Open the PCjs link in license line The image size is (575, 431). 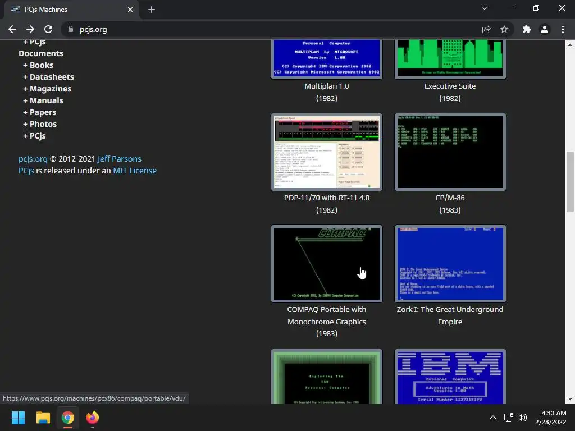pos(26,171)
